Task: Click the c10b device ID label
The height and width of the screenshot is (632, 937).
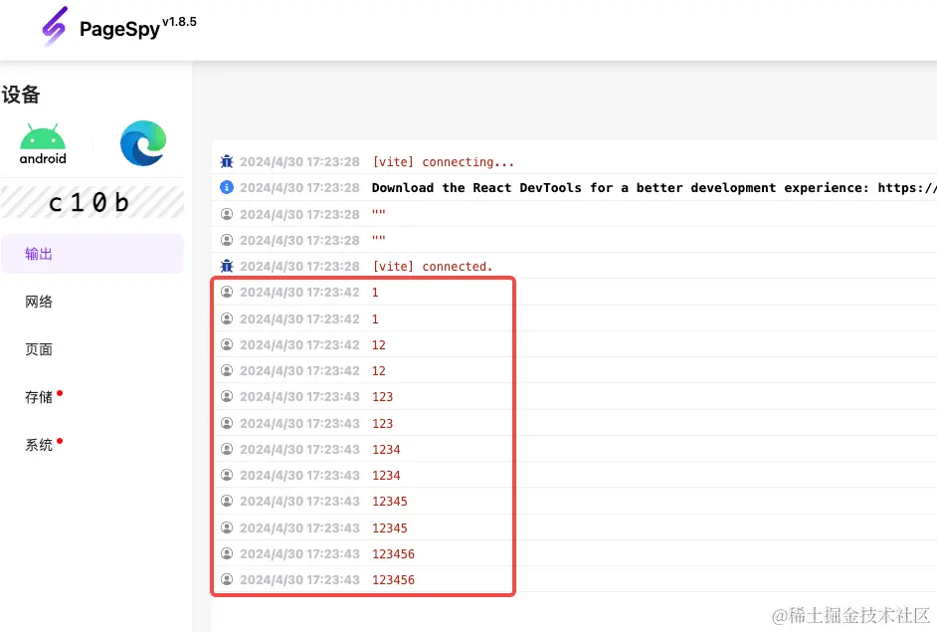Action: [x=90, y=203]
